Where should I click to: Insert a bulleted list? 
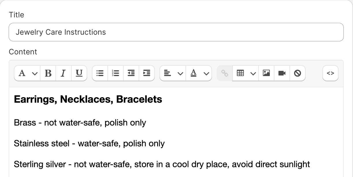click(100, 73)
